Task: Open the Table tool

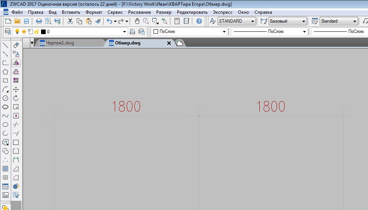Action: (x=5, y=186)
